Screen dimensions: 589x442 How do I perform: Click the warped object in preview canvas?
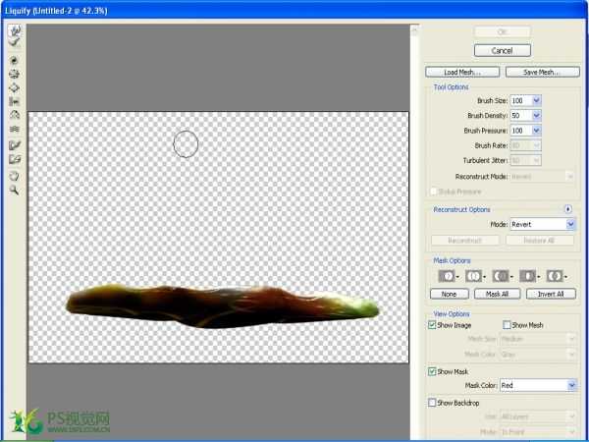click(222, 306)
